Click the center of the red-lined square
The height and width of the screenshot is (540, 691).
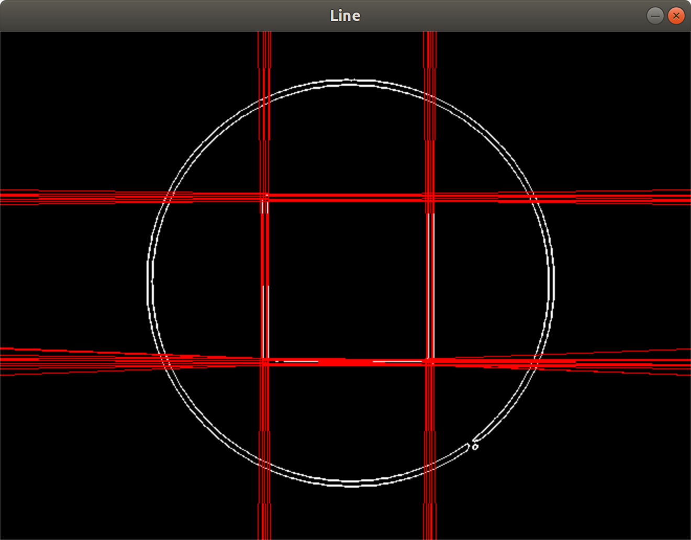point(348,279)
